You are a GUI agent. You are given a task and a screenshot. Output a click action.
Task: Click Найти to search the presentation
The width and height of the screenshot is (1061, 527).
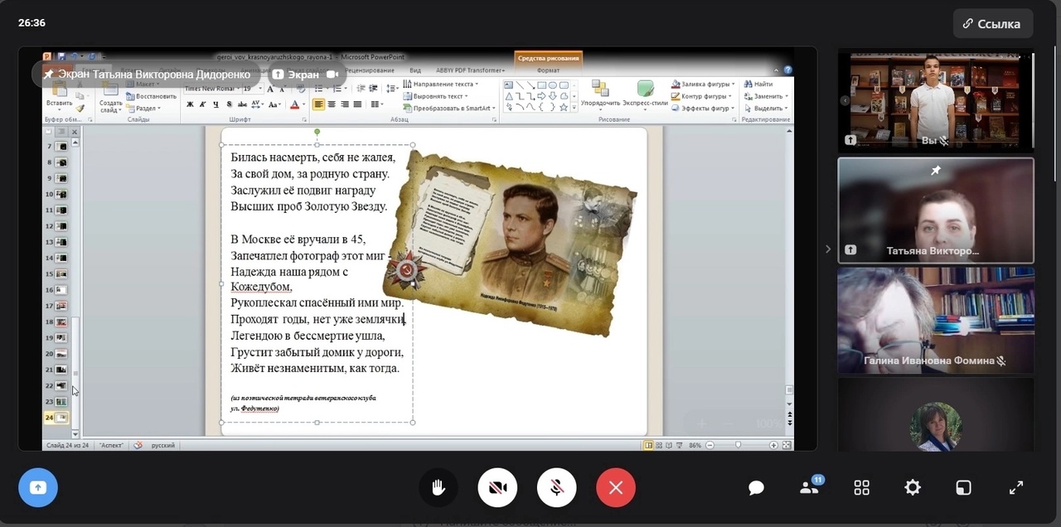(758, 84)
